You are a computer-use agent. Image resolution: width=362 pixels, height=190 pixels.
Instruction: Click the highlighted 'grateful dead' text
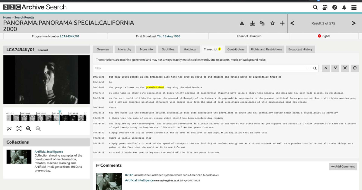tap(155, 87)
